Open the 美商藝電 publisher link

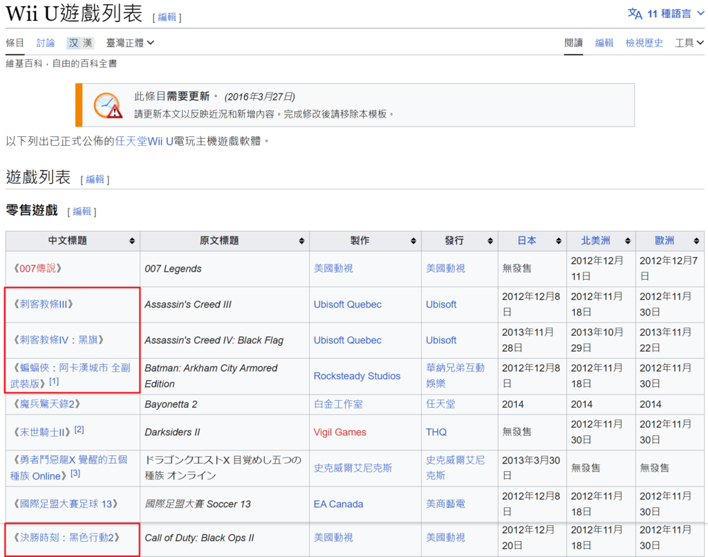(445, 504)
